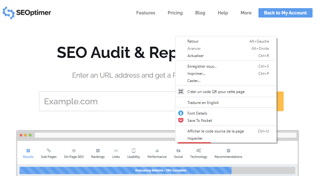Choose Inspecter from the context menu

(x=195, y=138)
